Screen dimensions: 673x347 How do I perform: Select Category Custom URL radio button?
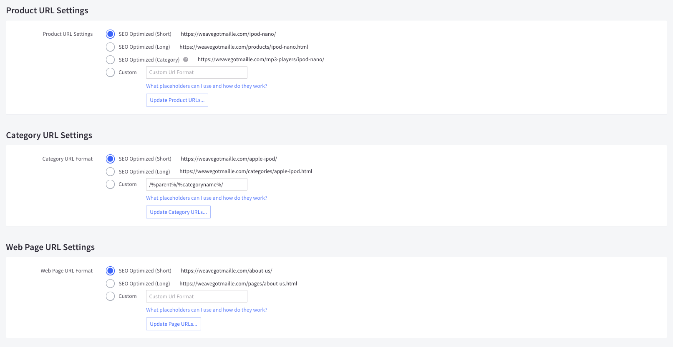pos(110,184)
